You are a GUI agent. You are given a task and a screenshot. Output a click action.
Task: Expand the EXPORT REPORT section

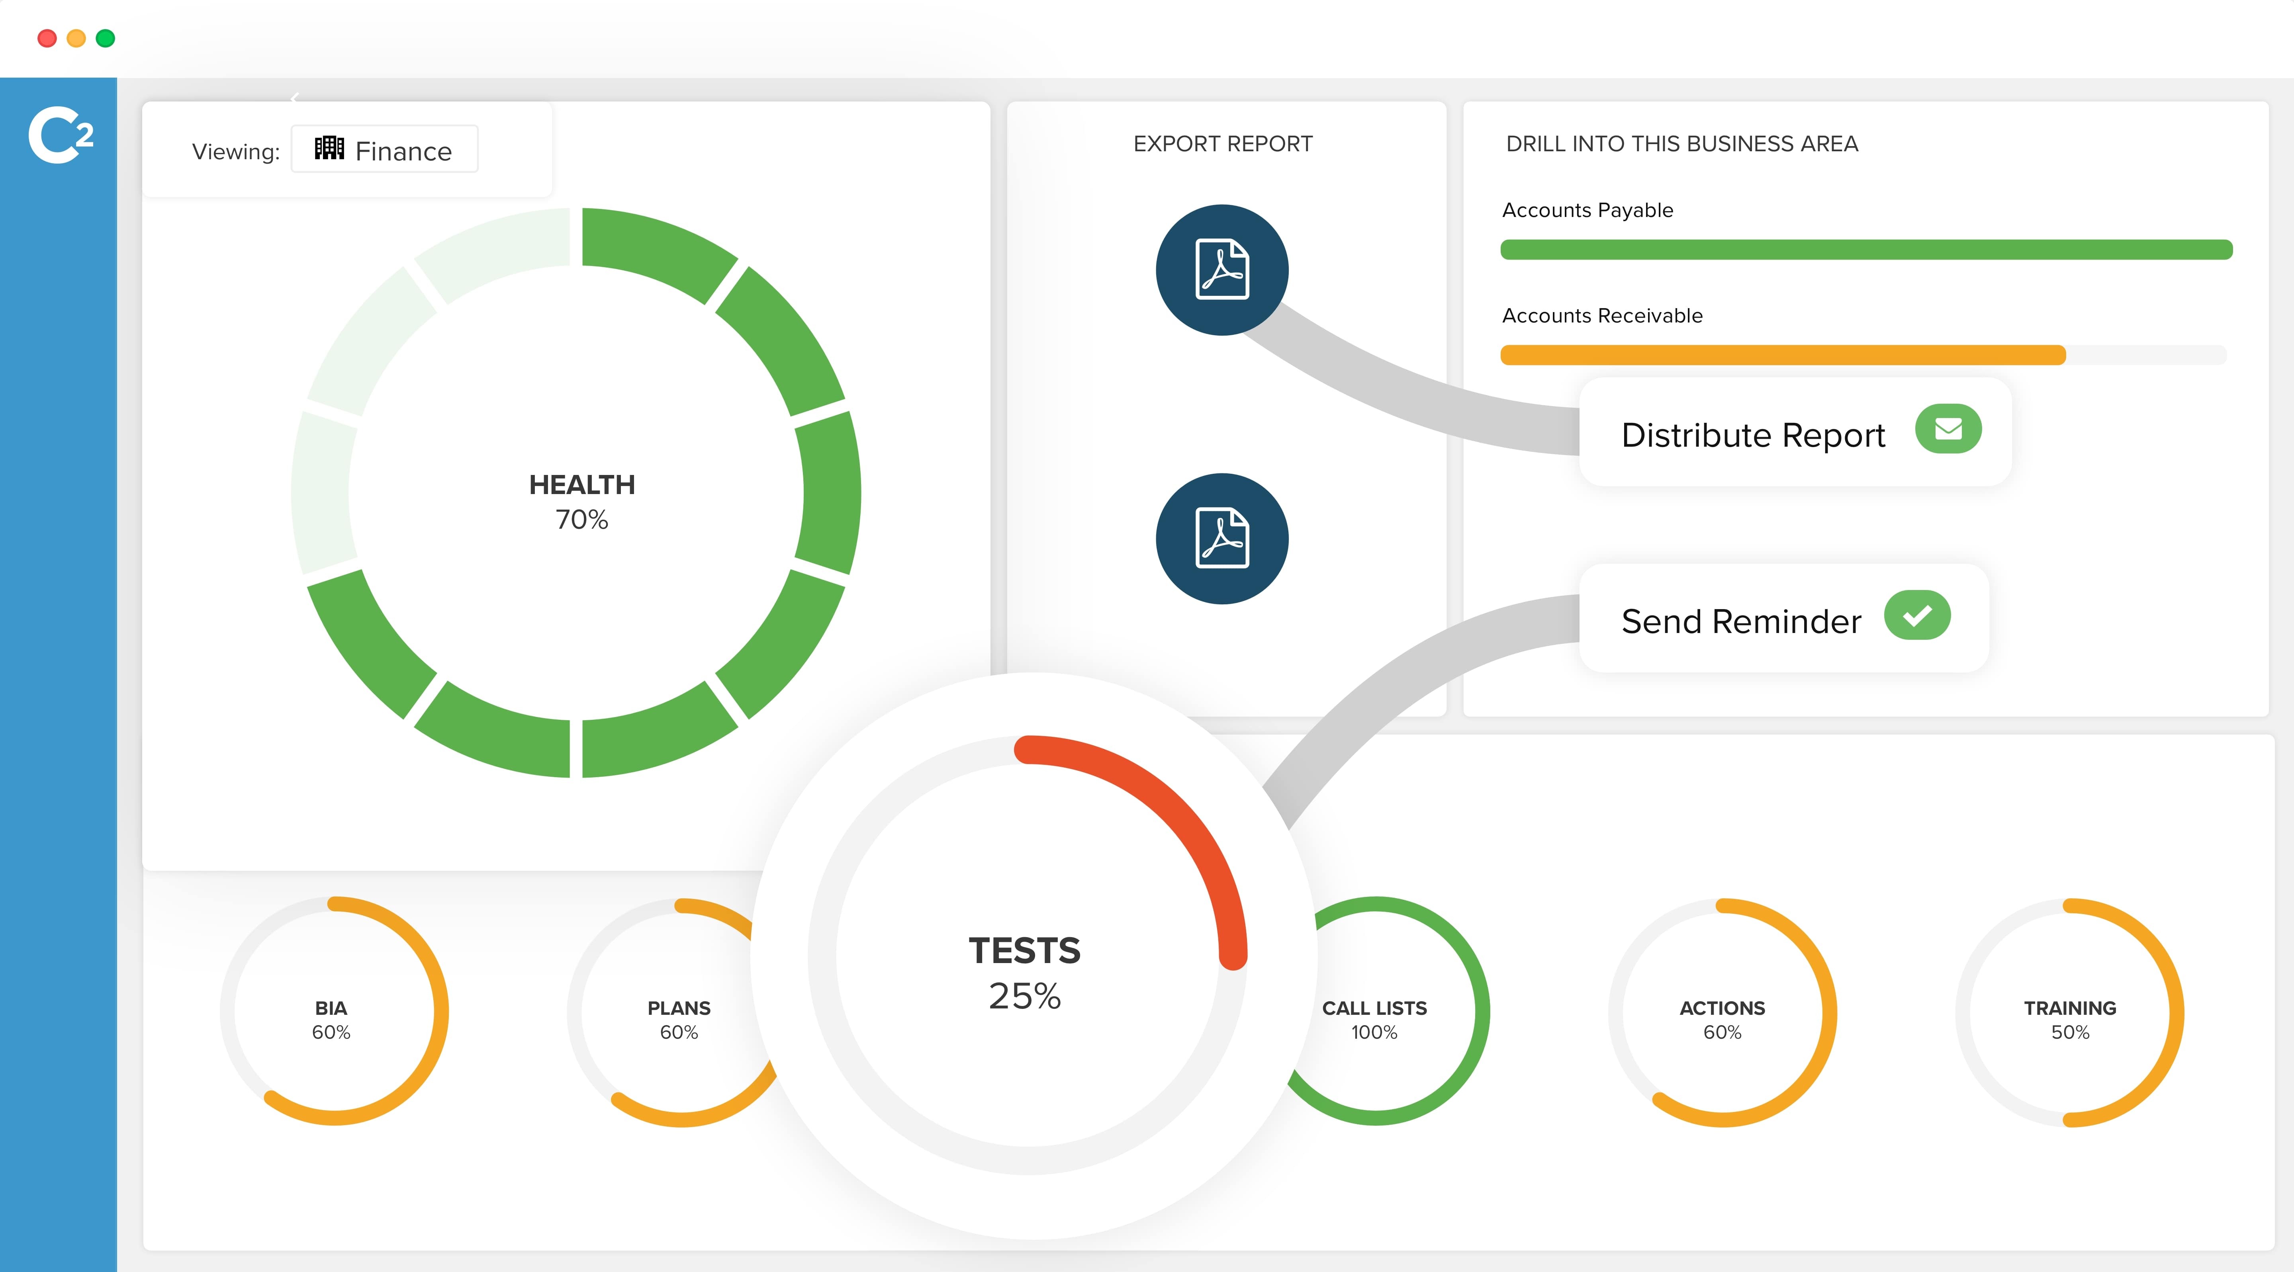click(1222, 143)
